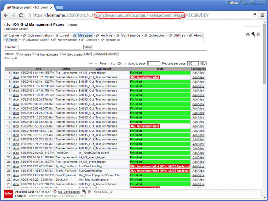This screenshot has width=268, height=201.
Task: Open the network topology icon near home
Action: point(253,35)
